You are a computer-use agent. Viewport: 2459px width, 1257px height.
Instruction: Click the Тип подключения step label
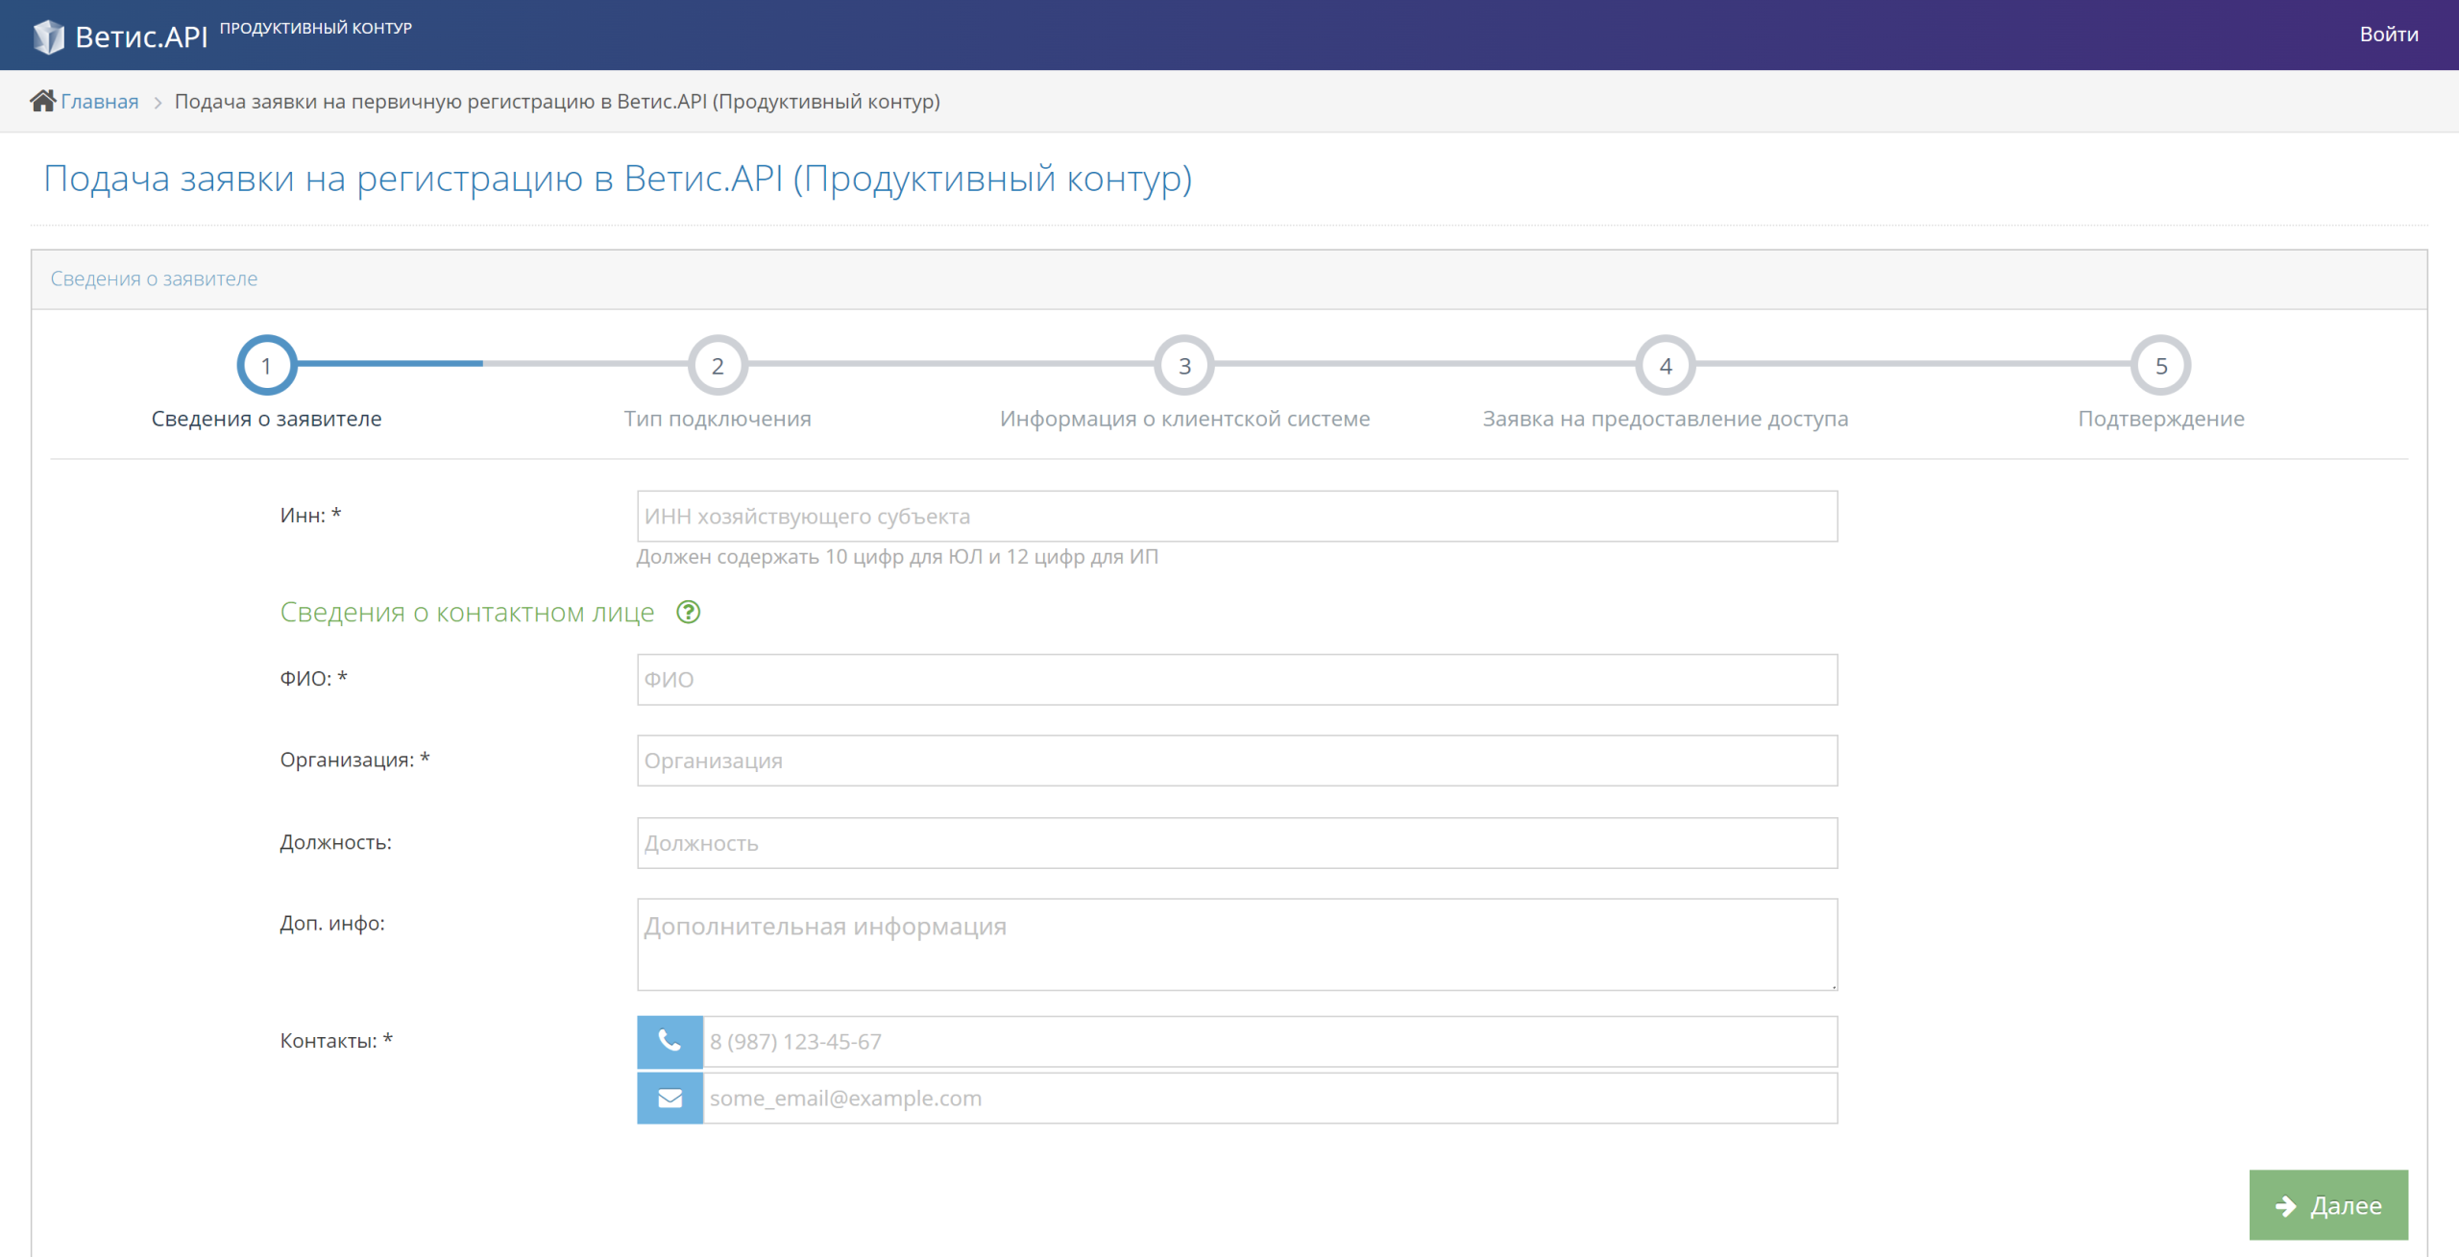(x=718, y=419)
